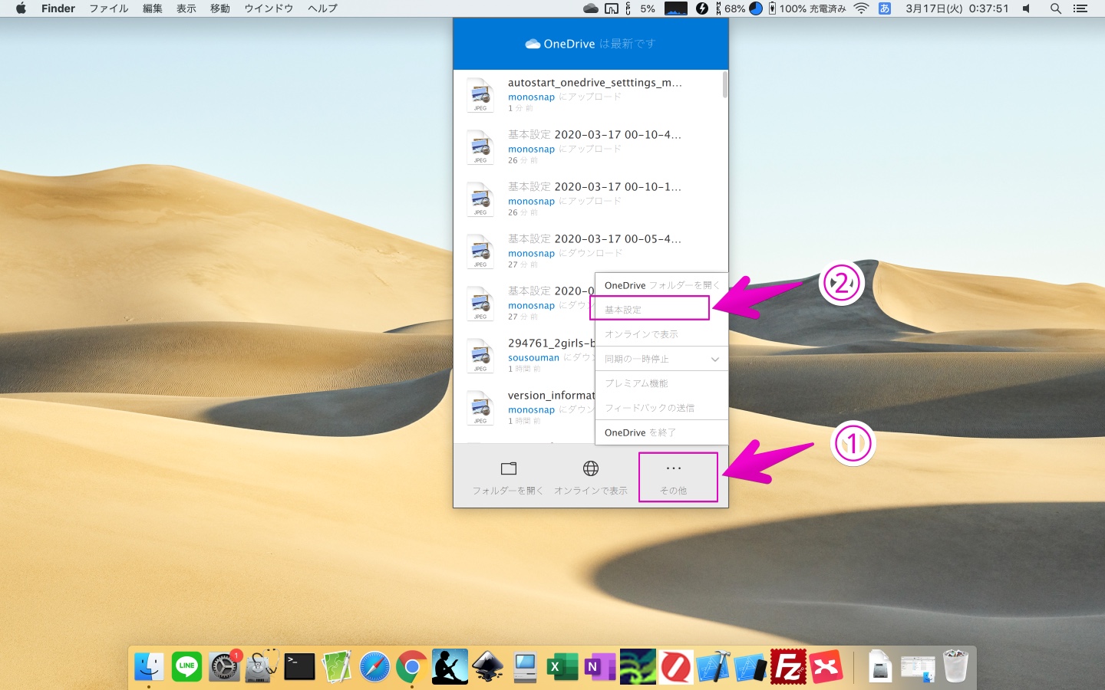
Task: Click the オンラインで表示 globe icon
Action: [x=591, y=468]
